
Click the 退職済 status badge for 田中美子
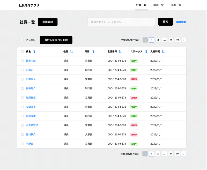134,79
